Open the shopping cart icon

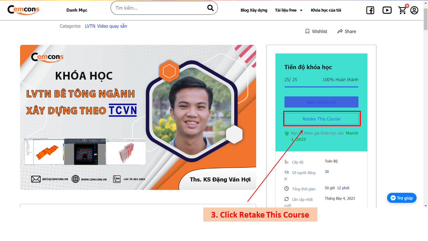tap(402, 10)
